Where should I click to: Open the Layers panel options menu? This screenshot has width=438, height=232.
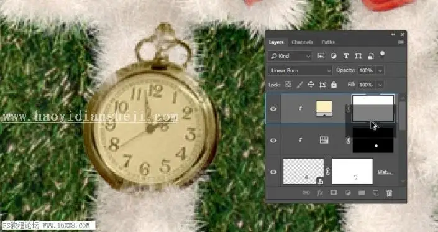(401, 42)
